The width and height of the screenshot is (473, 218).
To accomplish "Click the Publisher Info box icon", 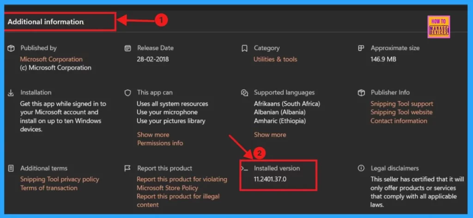I will pos(361,93).
